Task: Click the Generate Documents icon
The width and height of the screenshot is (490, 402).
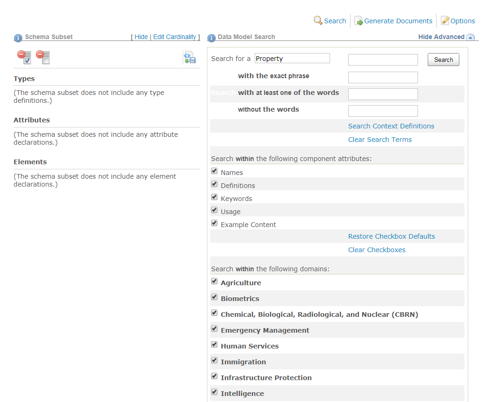Action: click(358, 21)
